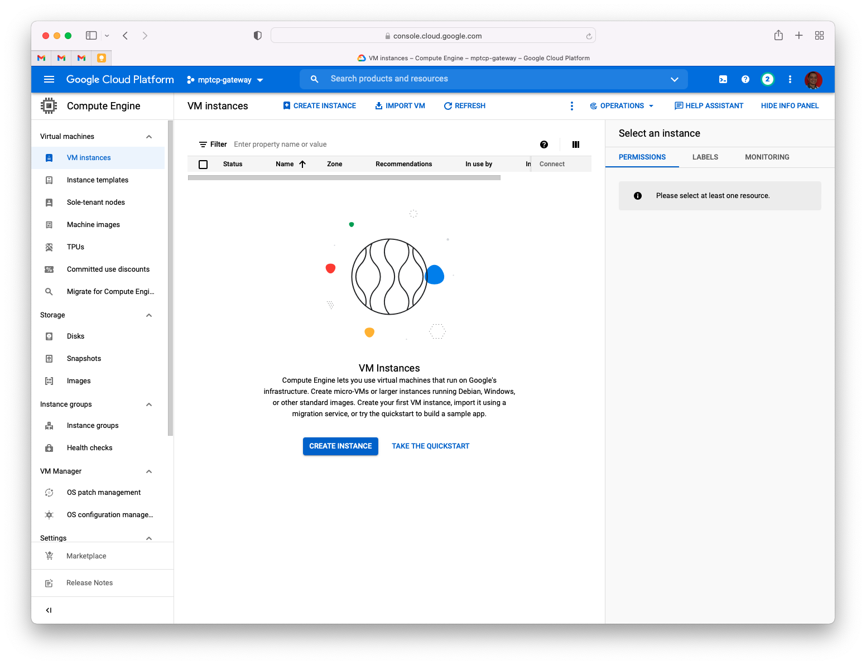This screenshot has width=866, height=665.
Task: Open column display options icon
Action: [x=576, y=144]
